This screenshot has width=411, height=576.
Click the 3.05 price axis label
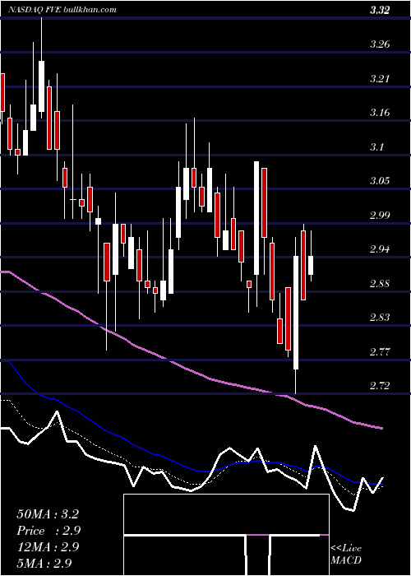pos(380,181)
